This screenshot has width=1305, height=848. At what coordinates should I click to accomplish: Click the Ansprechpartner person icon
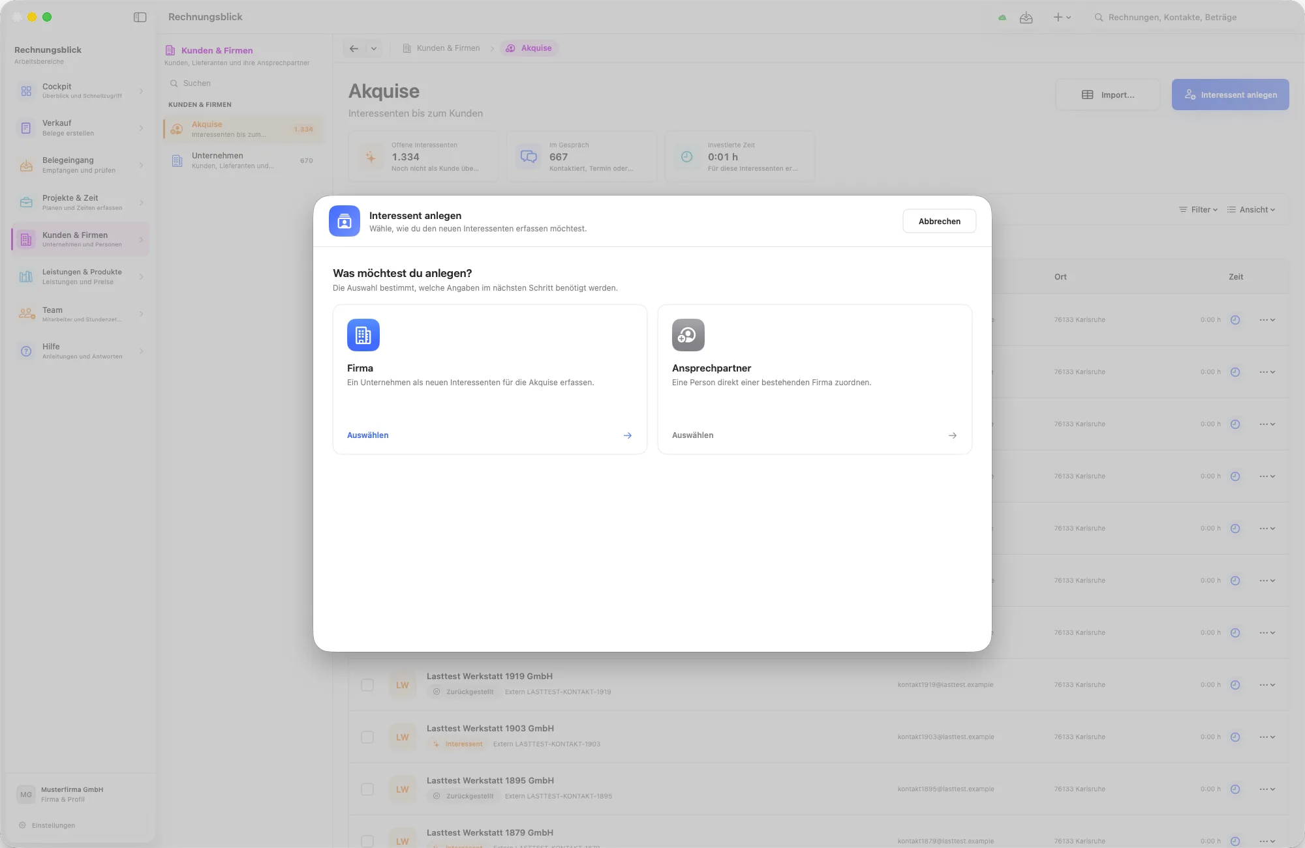pos(688,335)
